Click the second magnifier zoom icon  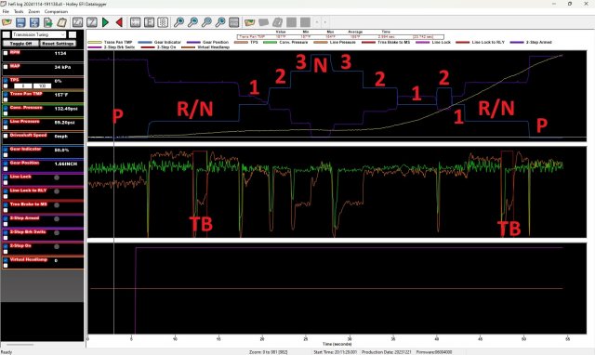[x=192, y=22]
